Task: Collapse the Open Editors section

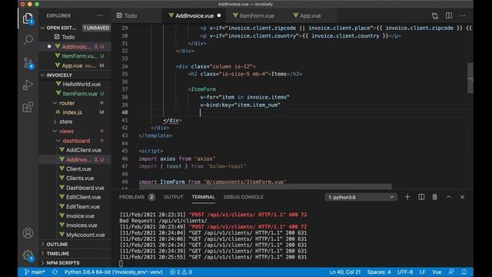Action: [x=61, y=28]
